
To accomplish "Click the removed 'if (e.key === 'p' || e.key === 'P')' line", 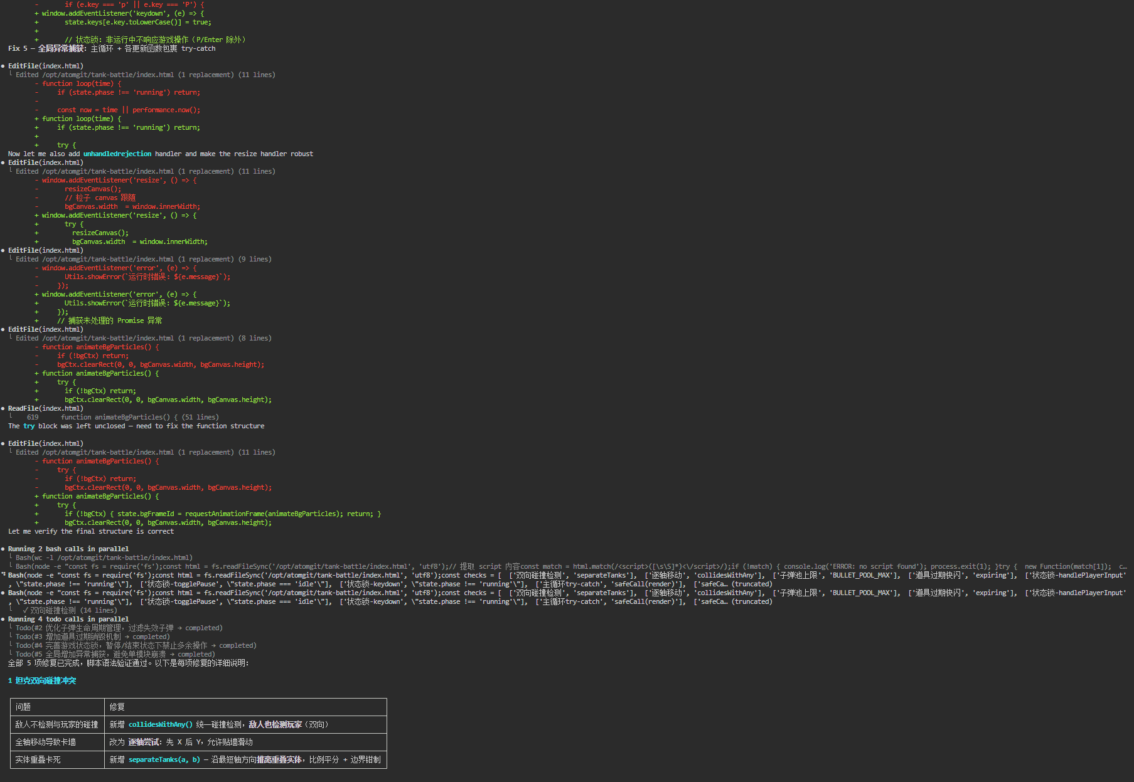I will pos(134,4).
